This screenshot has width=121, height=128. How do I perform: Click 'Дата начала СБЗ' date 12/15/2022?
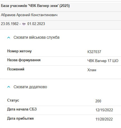(104, 110)
